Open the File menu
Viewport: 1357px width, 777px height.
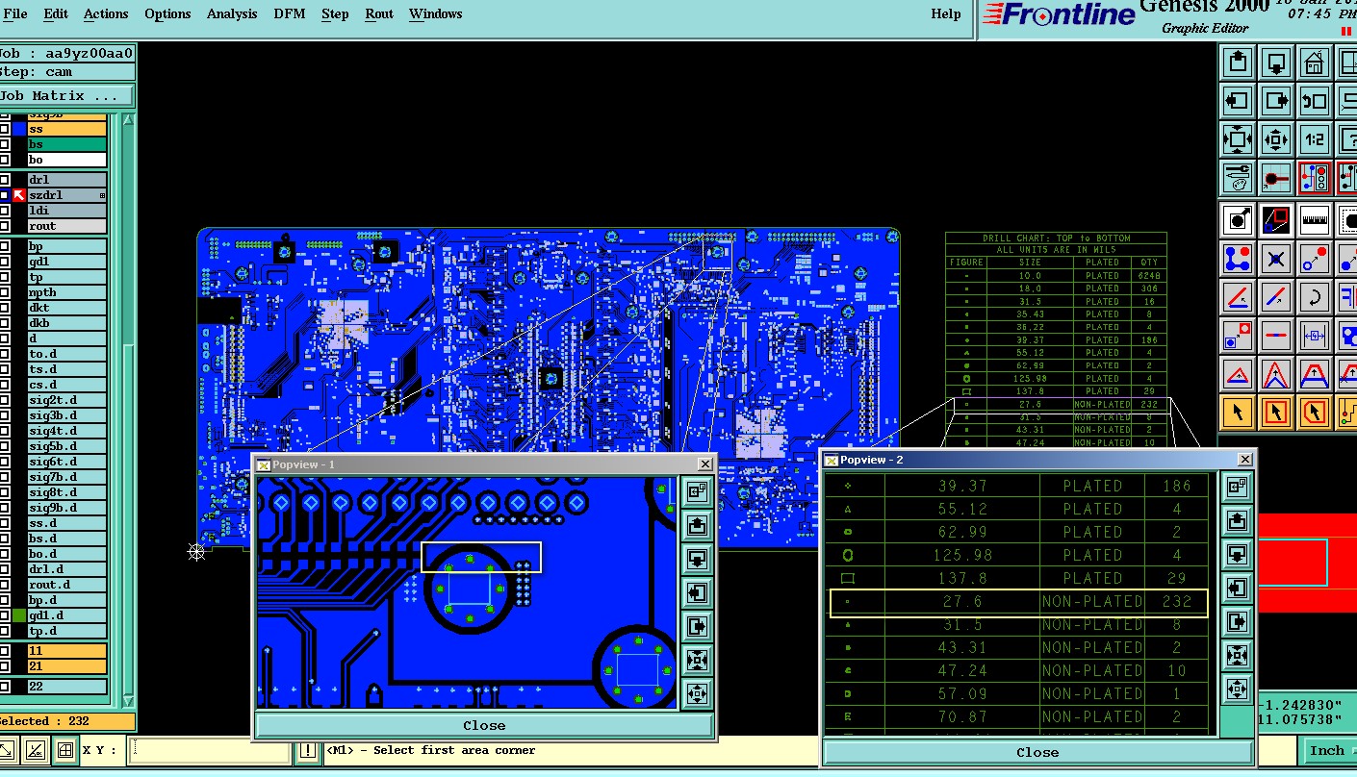[x=15, y=13]
